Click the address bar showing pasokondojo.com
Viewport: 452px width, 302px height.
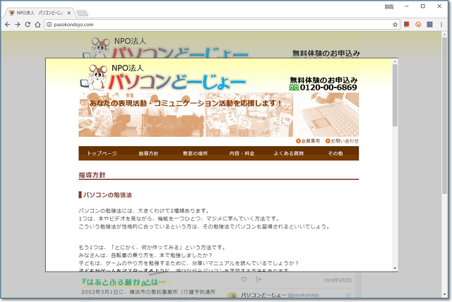(212, 24)
